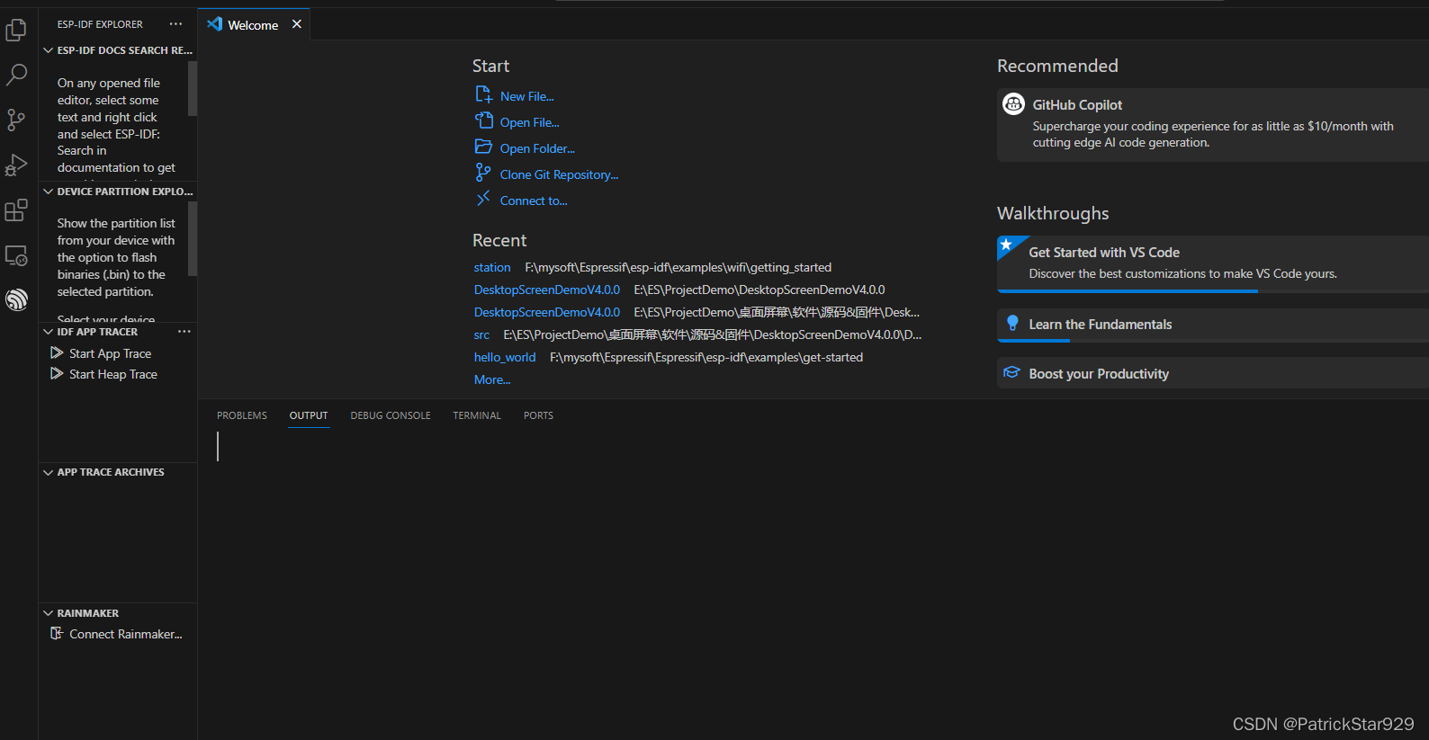The height and width of the screenshot is (740, 1429).
Task: Click Start App Trace
Action: click(x=110, y=353)
